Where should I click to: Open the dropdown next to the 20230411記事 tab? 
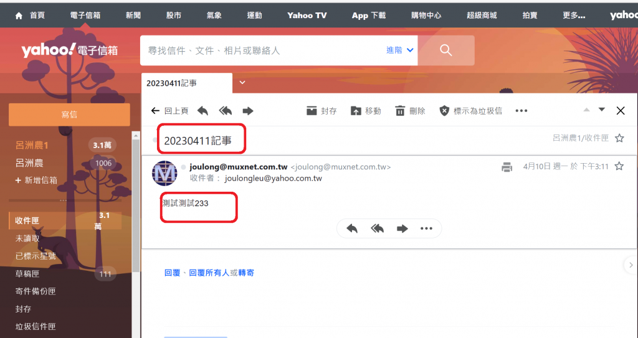(x=242, y=83)
